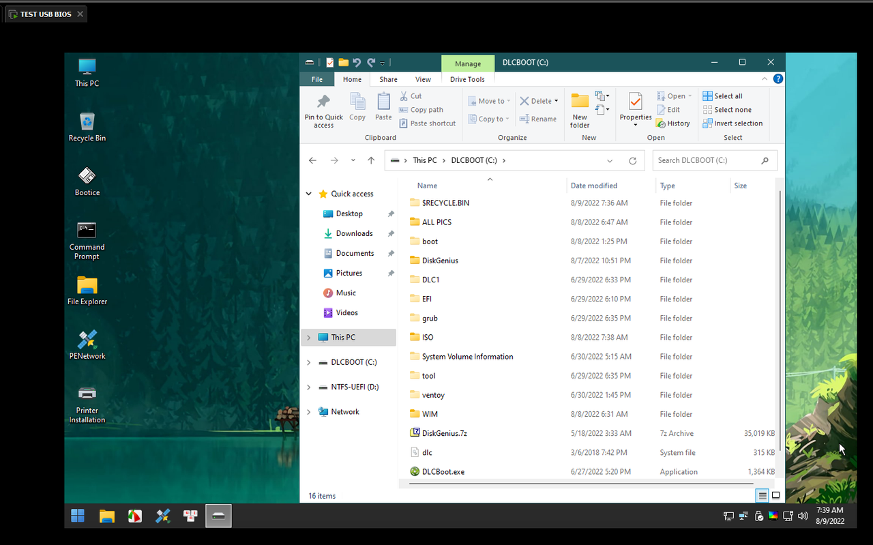Click the New folder icon in title bar
This screenshot has width=873, height=545.
click(x=343, y=62)
